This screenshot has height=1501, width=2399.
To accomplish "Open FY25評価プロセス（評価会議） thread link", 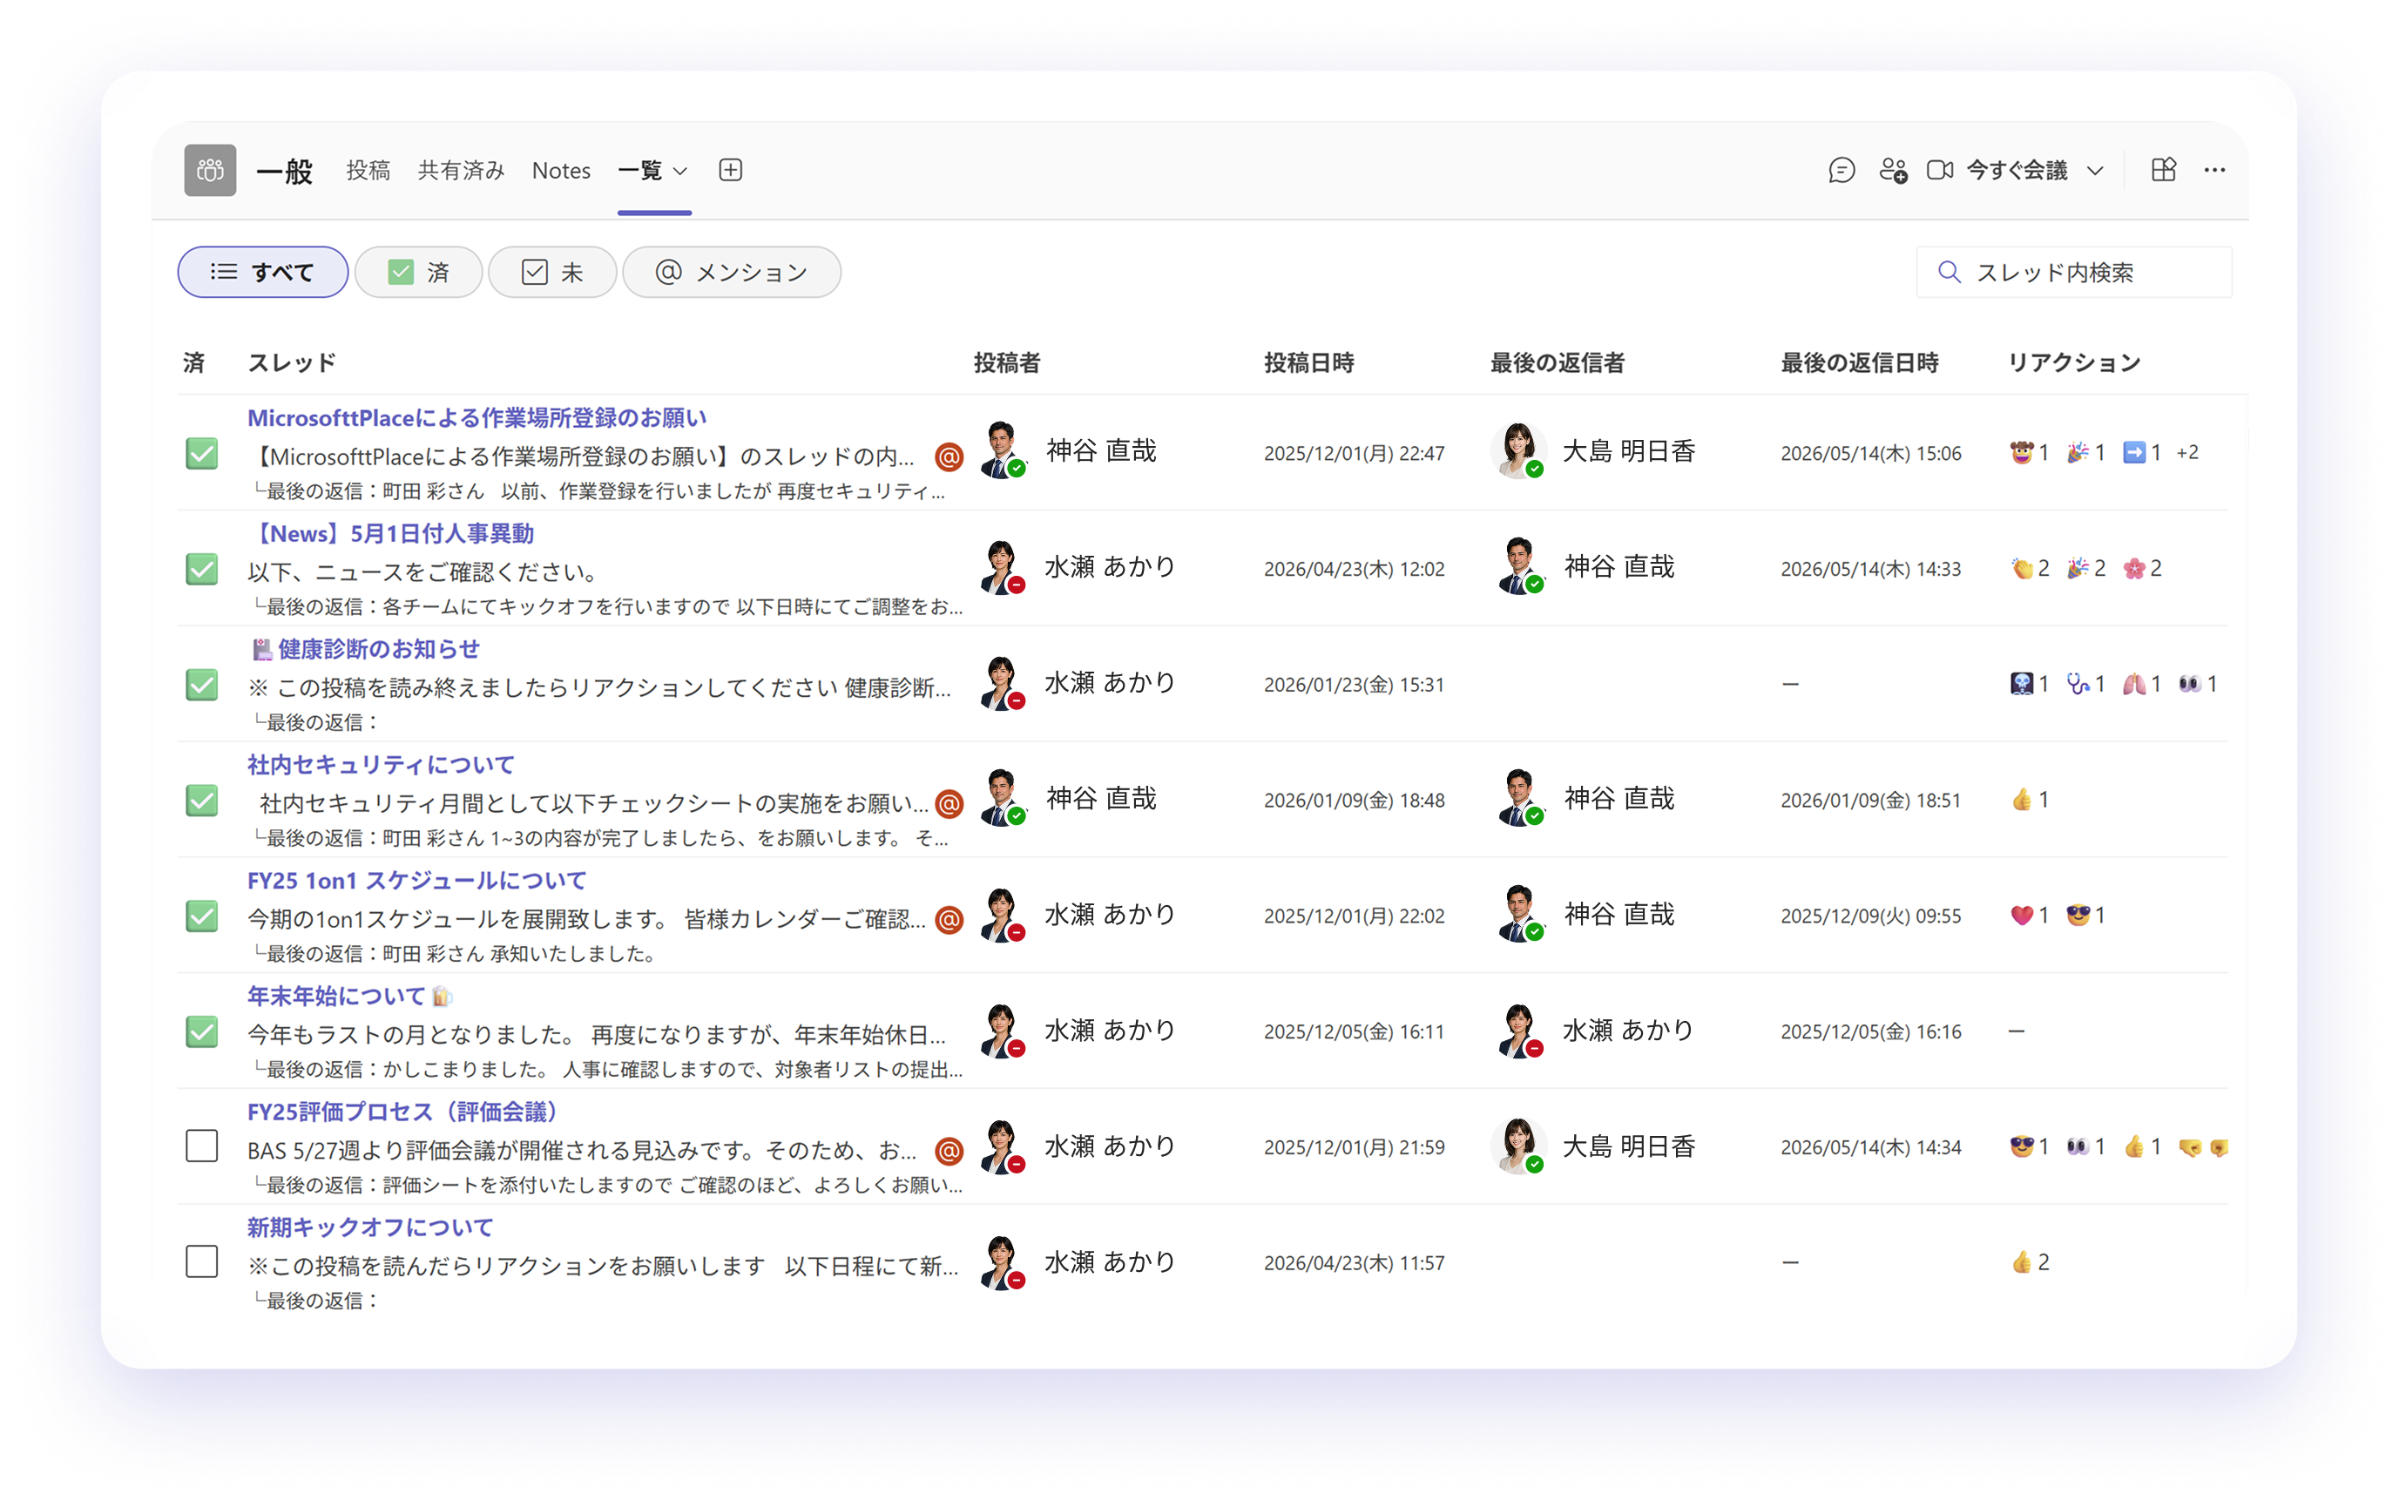I will [x=403, y=1112].
